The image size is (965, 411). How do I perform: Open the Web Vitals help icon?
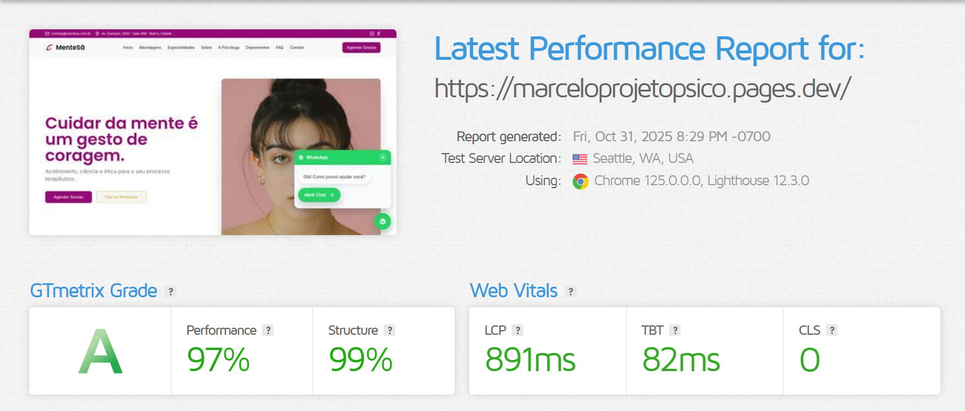coord(570,290)
